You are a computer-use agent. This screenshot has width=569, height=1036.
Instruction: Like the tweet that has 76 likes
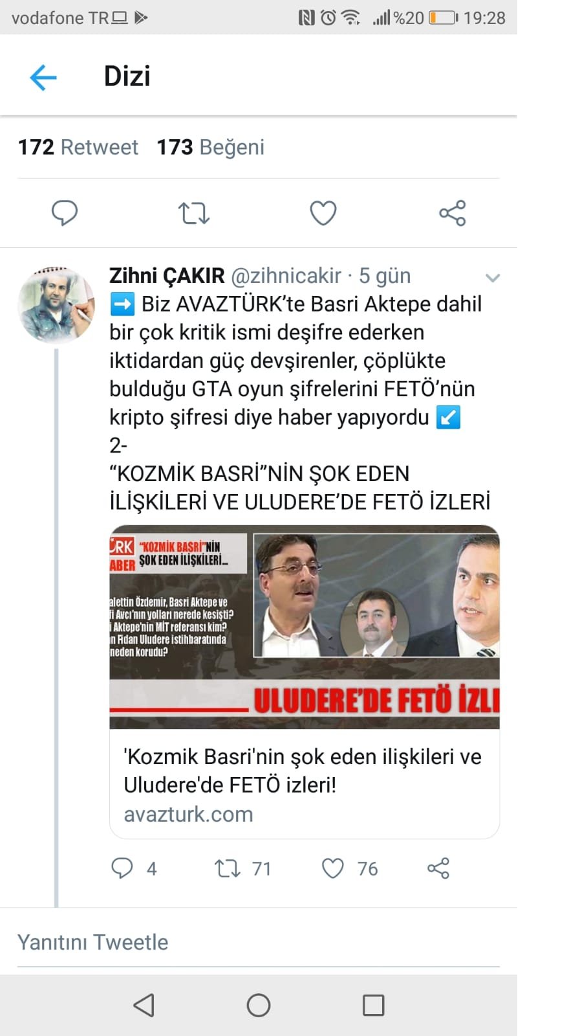[x=333, y=868]
